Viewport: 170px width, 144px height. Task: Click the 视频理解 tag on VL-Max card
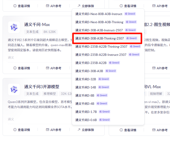156,94
